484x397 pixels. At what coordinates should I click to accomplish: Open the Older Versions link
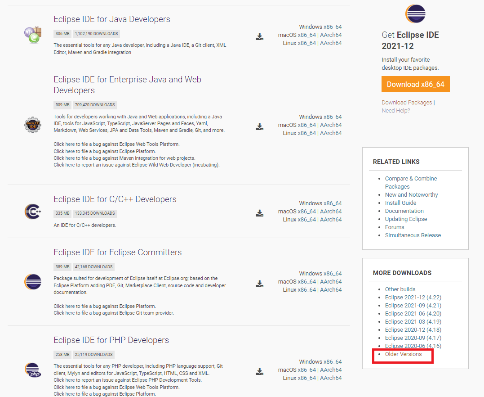[403, 354]
